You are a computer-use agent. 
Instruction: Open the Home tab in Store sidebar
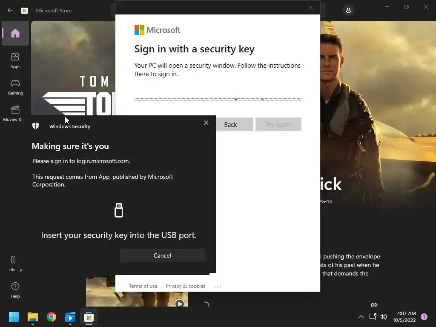click(x=15, y=33)
